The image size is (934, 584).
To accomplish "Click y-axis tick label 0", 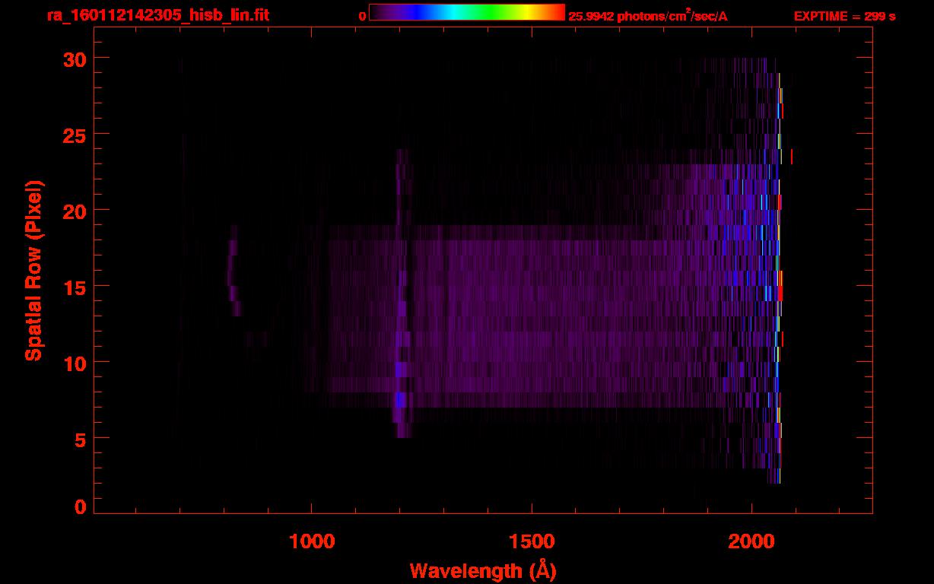I will (79, 506).
